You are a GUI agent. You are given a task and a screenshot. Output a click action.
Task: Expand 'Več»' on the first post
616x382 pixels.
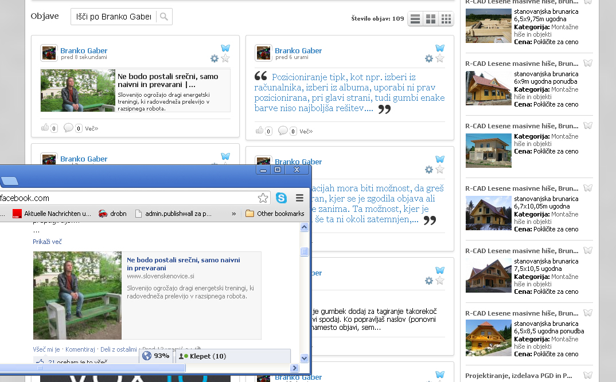[91, 128]
